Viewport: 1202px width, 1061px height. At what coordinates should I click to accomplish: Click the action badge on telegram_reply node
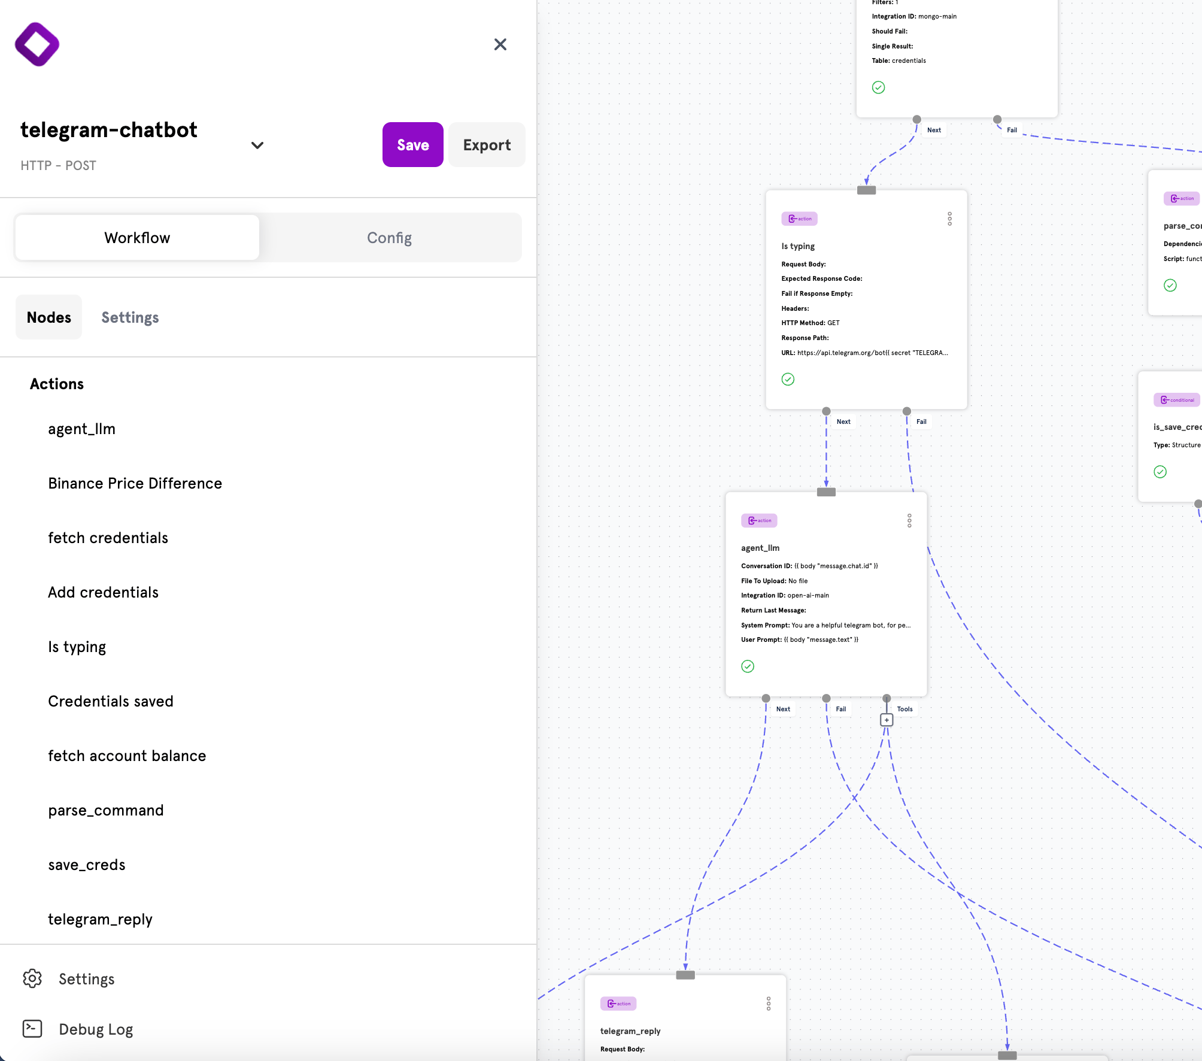pos(618,1004)
